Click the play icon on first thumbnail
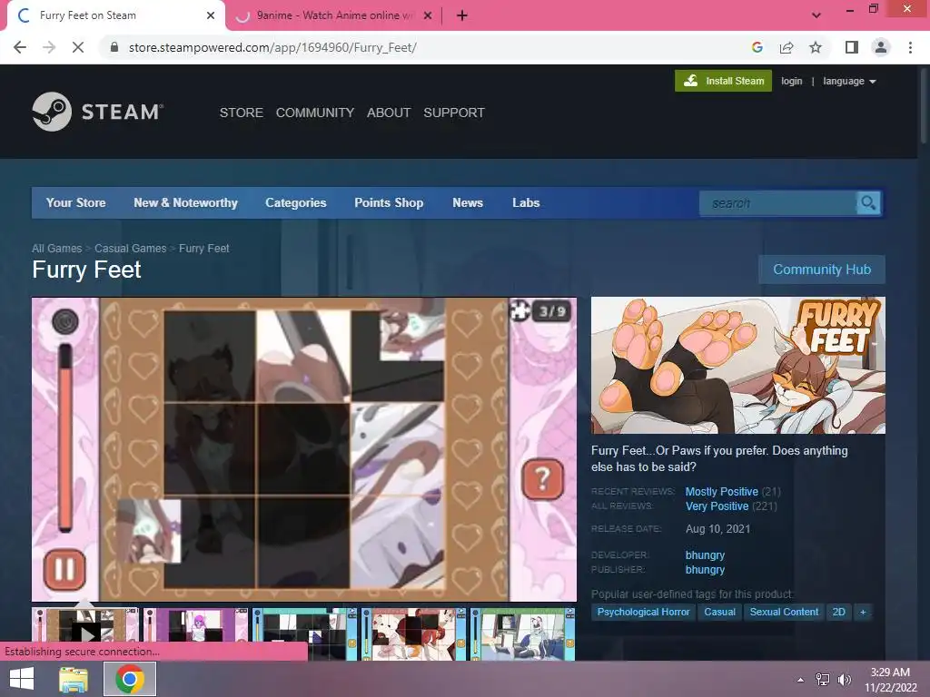This screenshot has width=930, height=697. coord(86,634)
